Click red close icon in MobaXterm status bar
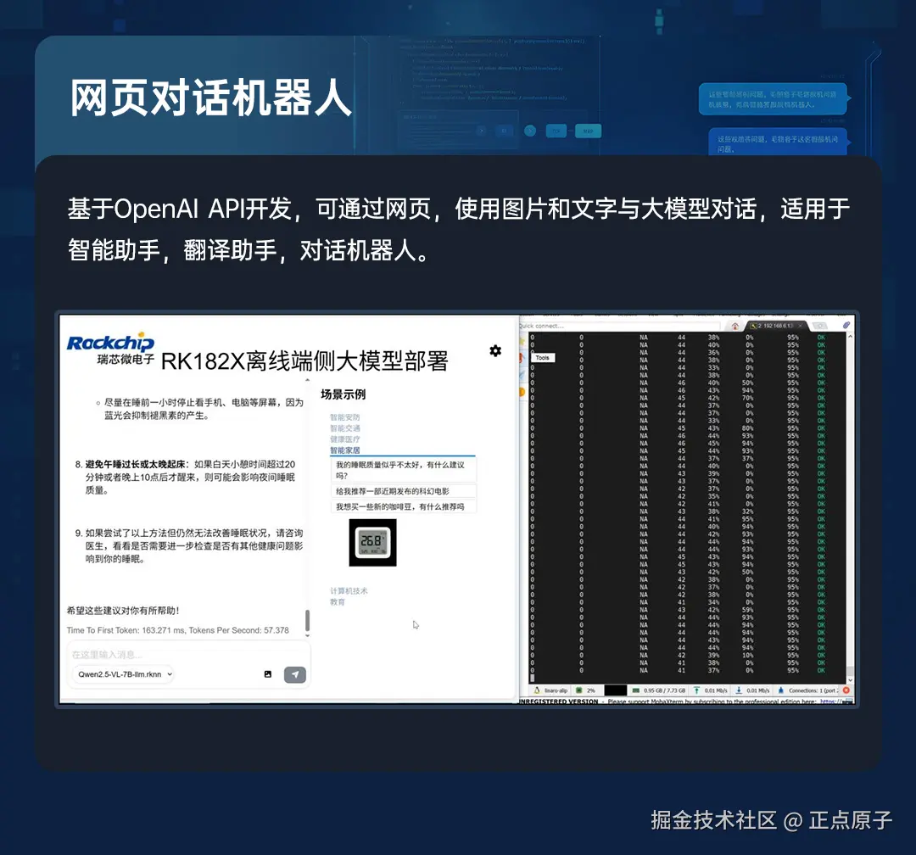916x855 pixels. 846,690
